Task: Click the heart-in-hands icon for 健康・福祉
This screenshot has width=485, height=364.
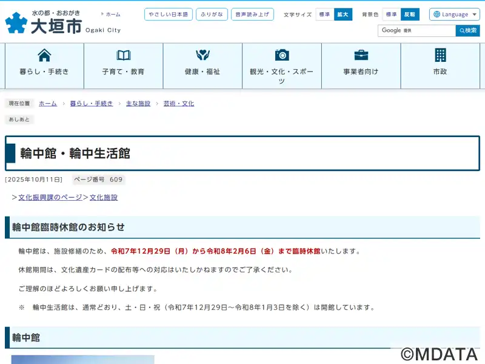Action: 202,55
